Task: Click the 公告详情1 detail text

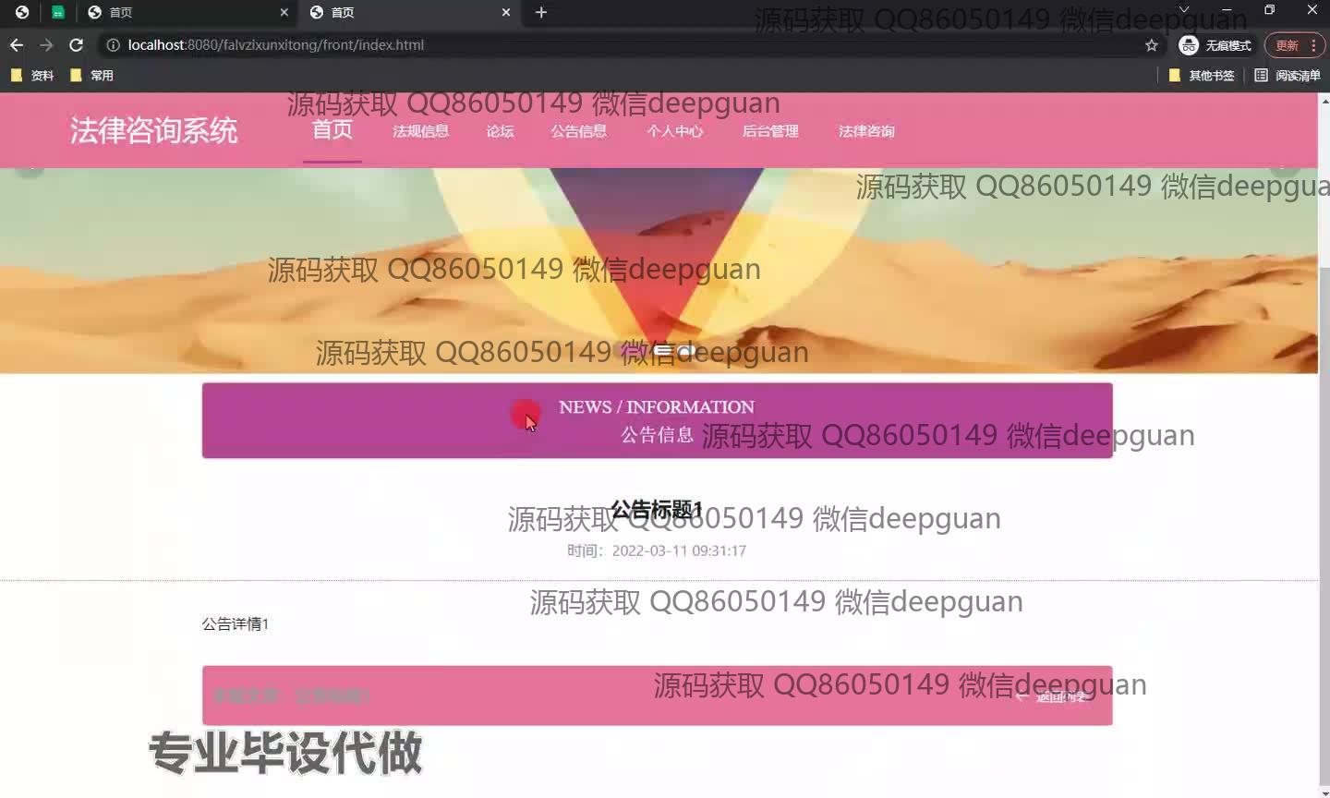Action: click(236, 624)
